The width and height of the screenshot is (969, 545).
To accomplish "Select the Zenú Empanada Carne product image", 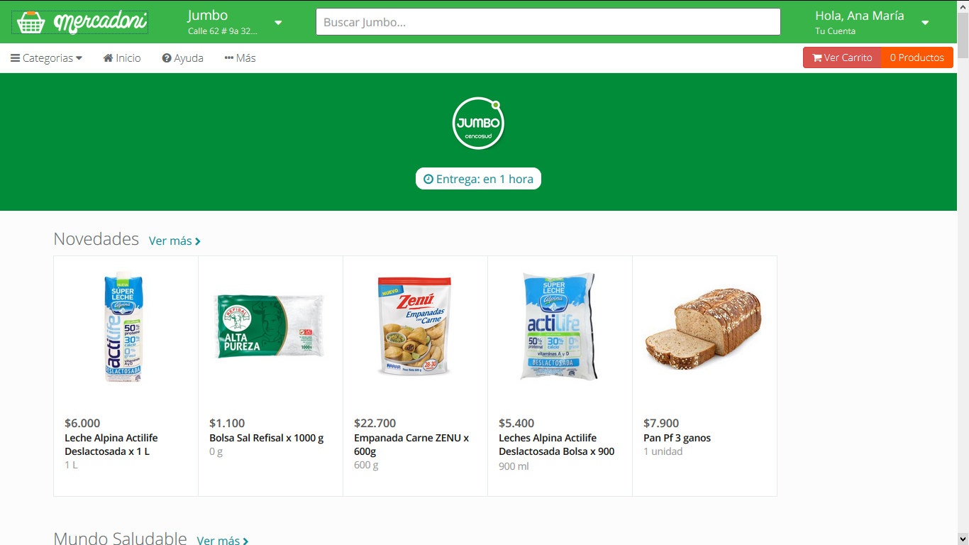I will point(414,326).
